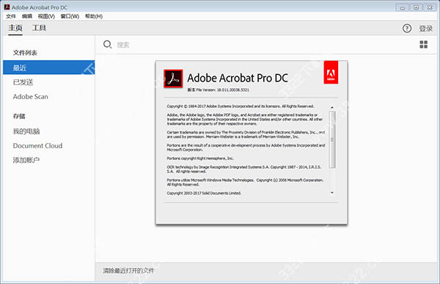Image resolution: width=440 pixels, height=284 pixels.
Task: Click the Acrobat icon in title bar
Action: click(x=7, y=7)
